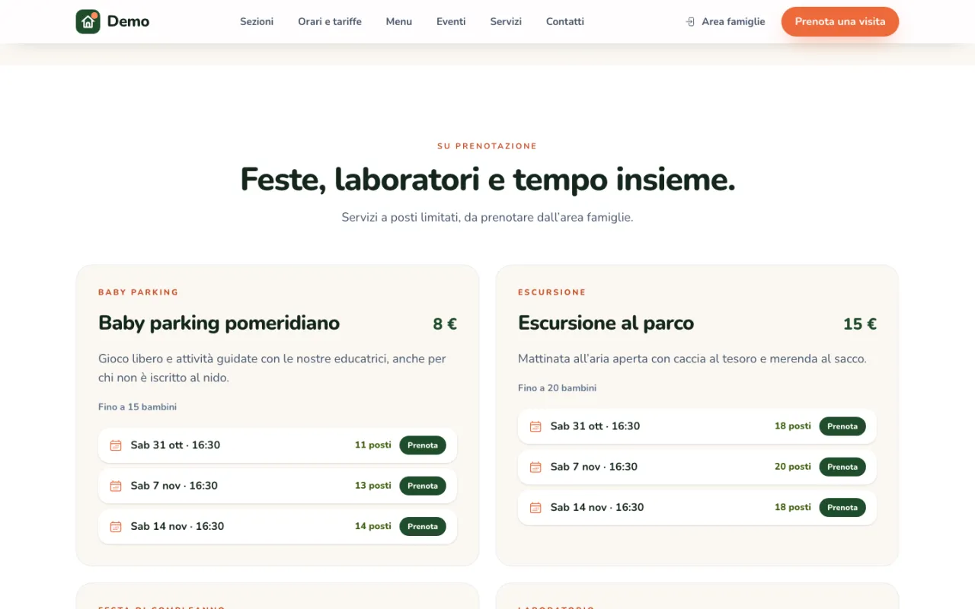Click calendar icon for Baby parking Sab 31 ott
The width and height of the screenshot is (975, 609).
click(116, 445)
